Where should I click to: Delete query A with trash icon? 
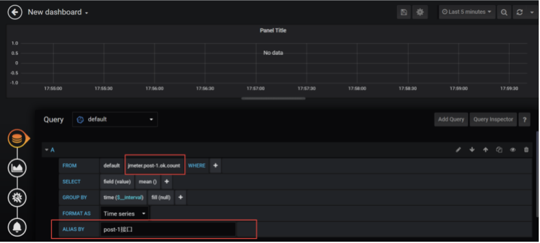click(x=526, y=149)
